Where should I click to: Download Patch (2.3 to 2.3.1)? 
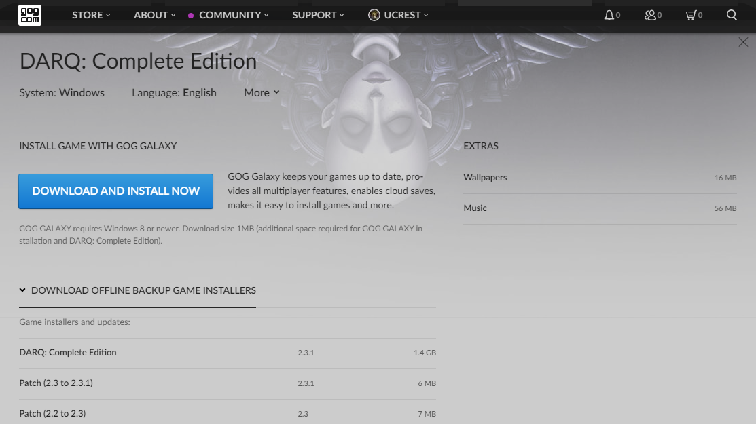point(228,383)
